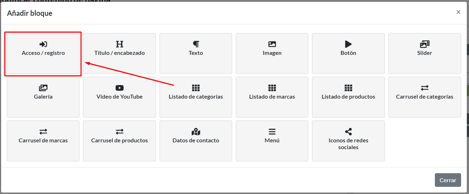Choose the Texto paragraph icon
Screen dimensions: 469x194
[x=196, y=44]
